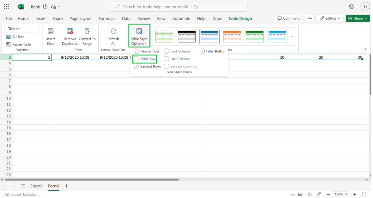Switch to the Insert tab
Screen dimensions: 373x198
pyautogui.click(x=41, y=19)
